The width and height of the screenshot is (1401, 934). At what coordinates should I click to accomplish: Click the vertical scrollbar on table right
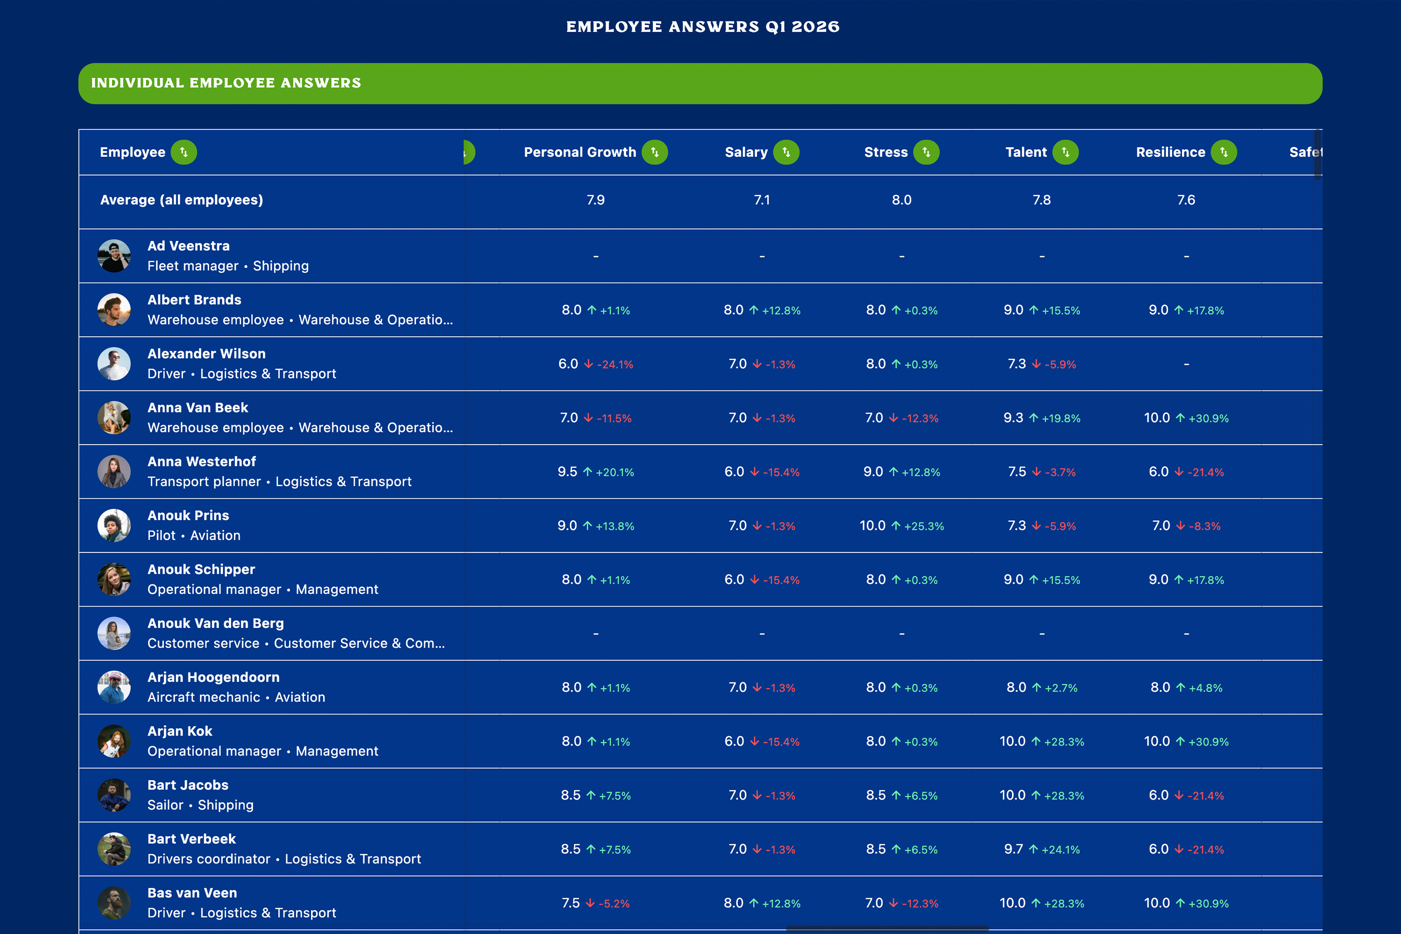pos(1317,155)
